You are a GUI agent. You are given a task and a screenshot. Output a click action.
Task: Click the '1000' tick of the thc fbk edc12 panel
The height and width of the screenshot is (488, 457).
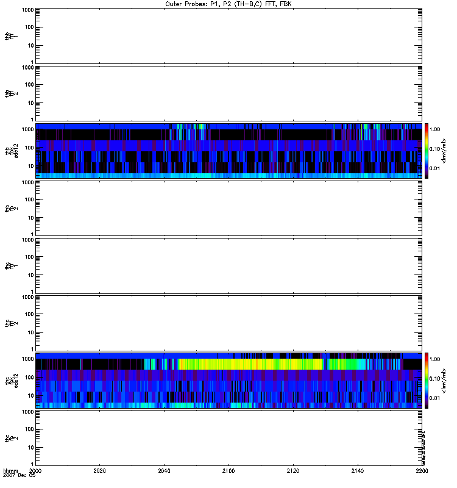[27, 359]
